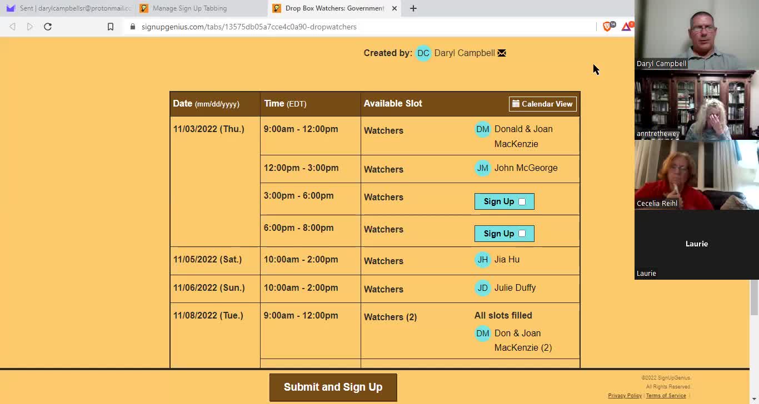759x404 pixels.
Task: Email creator via envelope icon
Action: tap(502, 53)
